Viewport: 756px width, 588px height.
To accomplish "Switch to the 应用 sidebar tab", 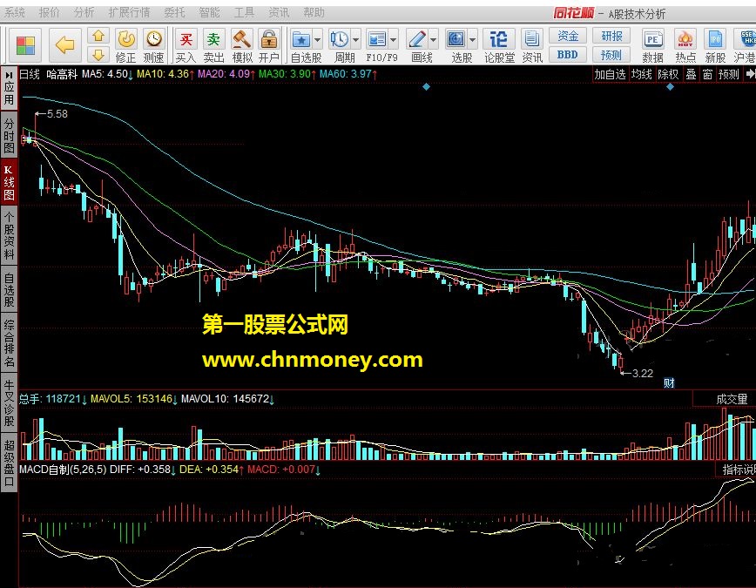I will 9,87.
